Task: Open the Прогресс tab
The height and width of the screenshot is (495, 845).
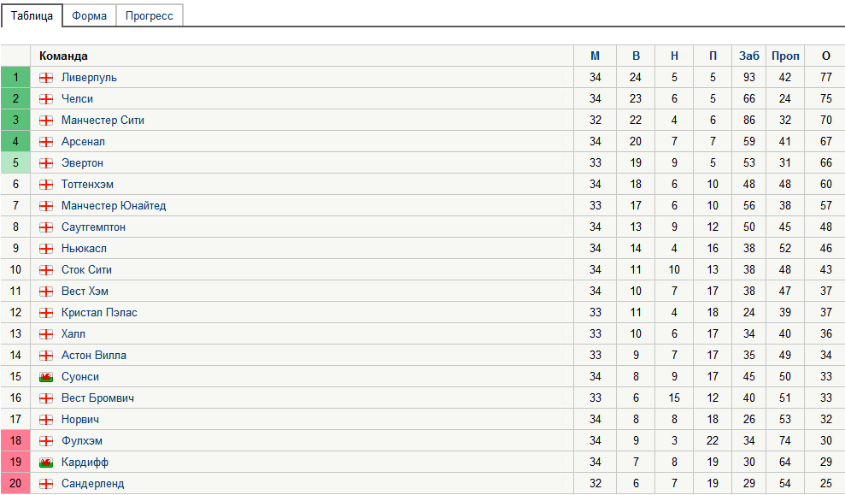Action: pyautogui.click(x=149, y=15)
